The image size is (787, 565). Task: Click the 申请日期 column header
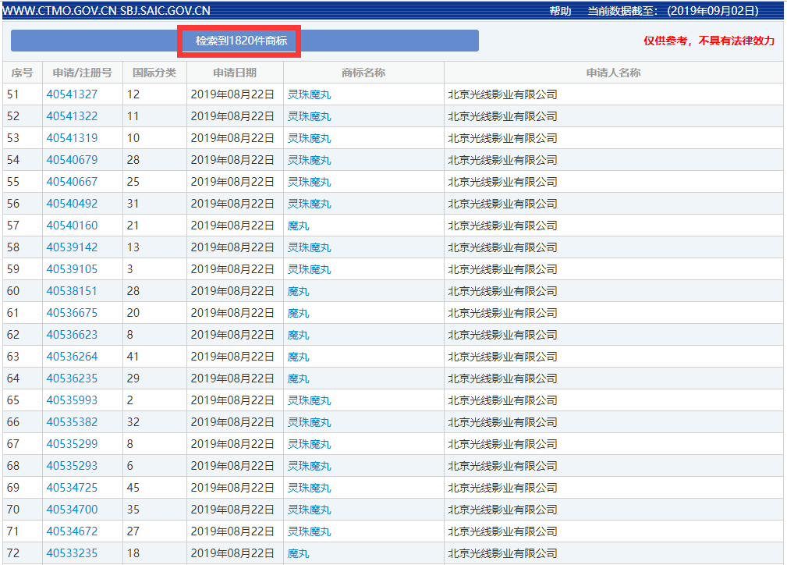235,73
